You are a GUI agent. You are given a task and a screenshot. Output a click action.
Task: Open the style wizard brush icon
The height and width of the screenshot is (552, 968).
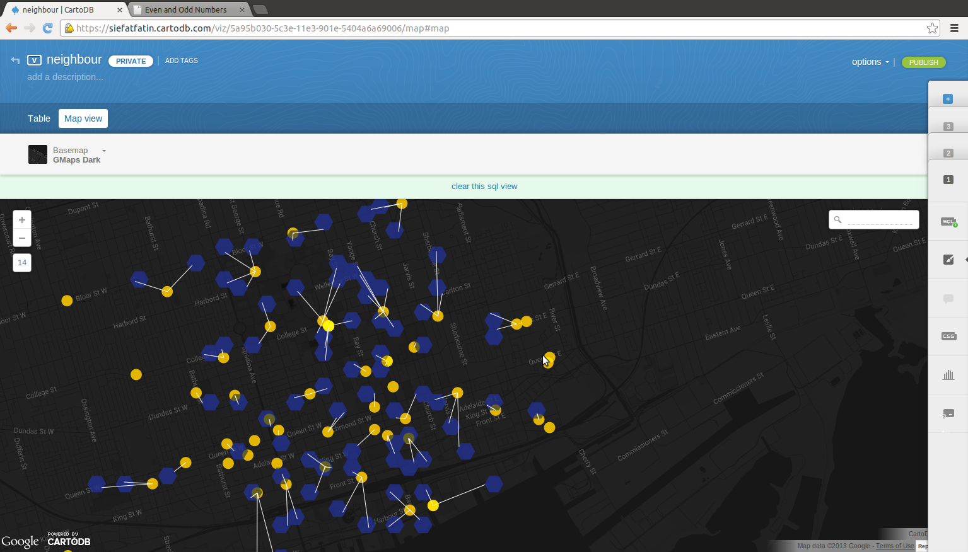point(948,260)
